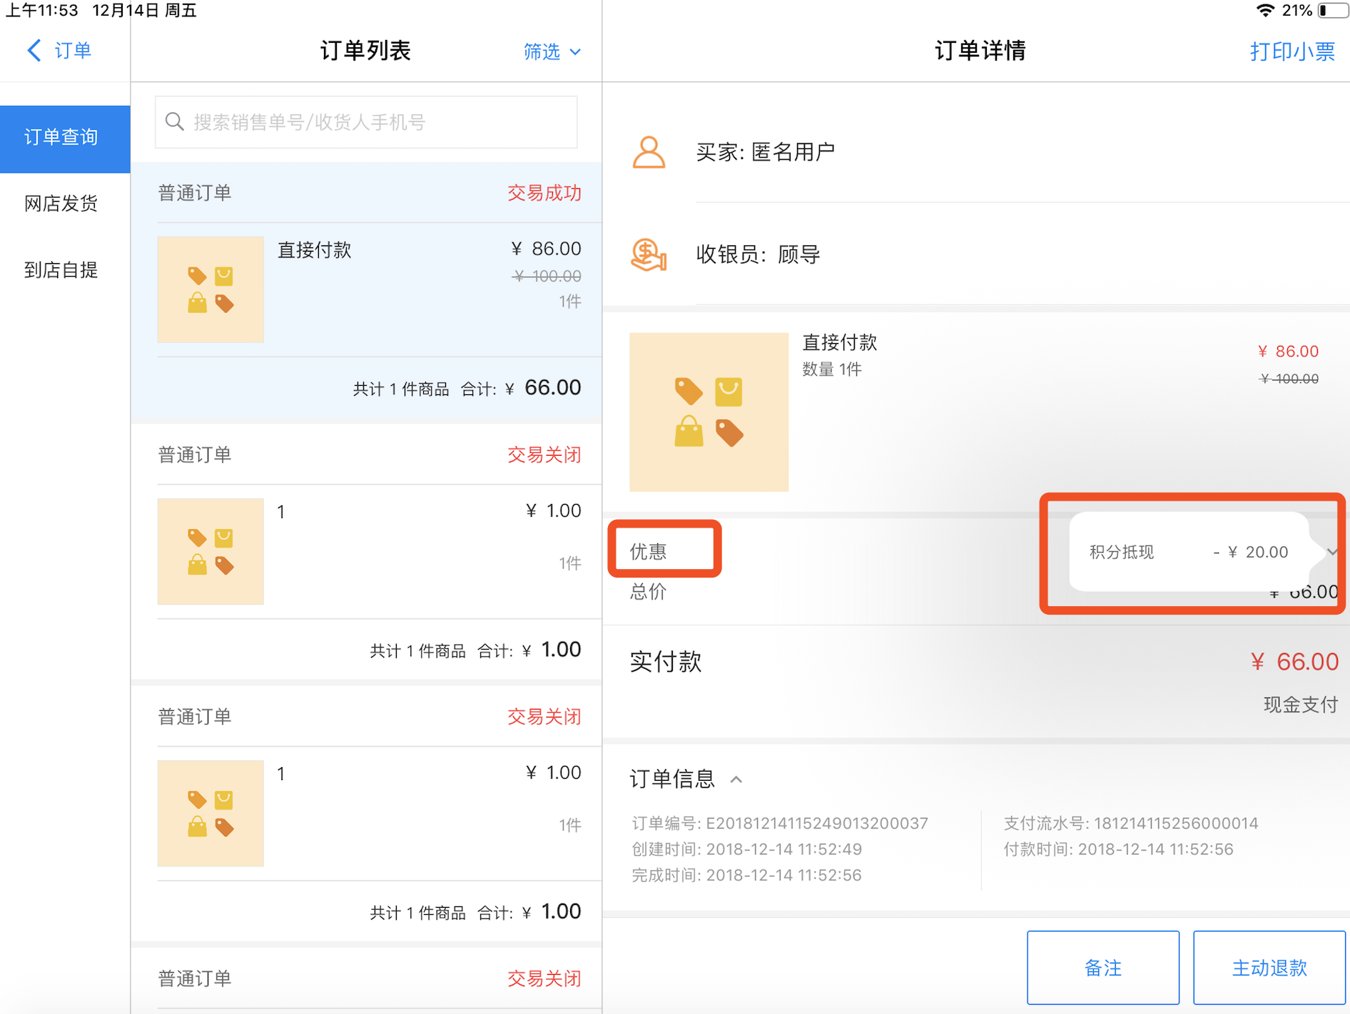The image size is (1350, 1014).
Task: Click the 主动退款 refund button
Action: pos(1269,967)
